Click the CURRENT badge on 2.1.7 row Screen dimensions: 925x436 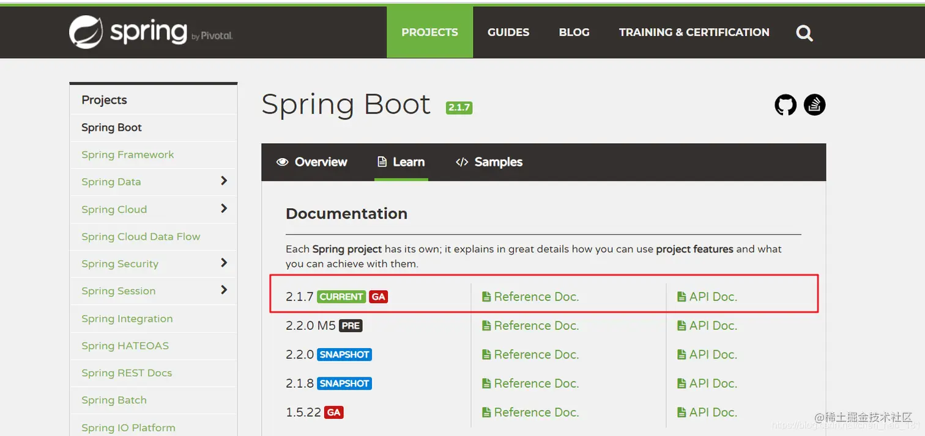(341, 297)
